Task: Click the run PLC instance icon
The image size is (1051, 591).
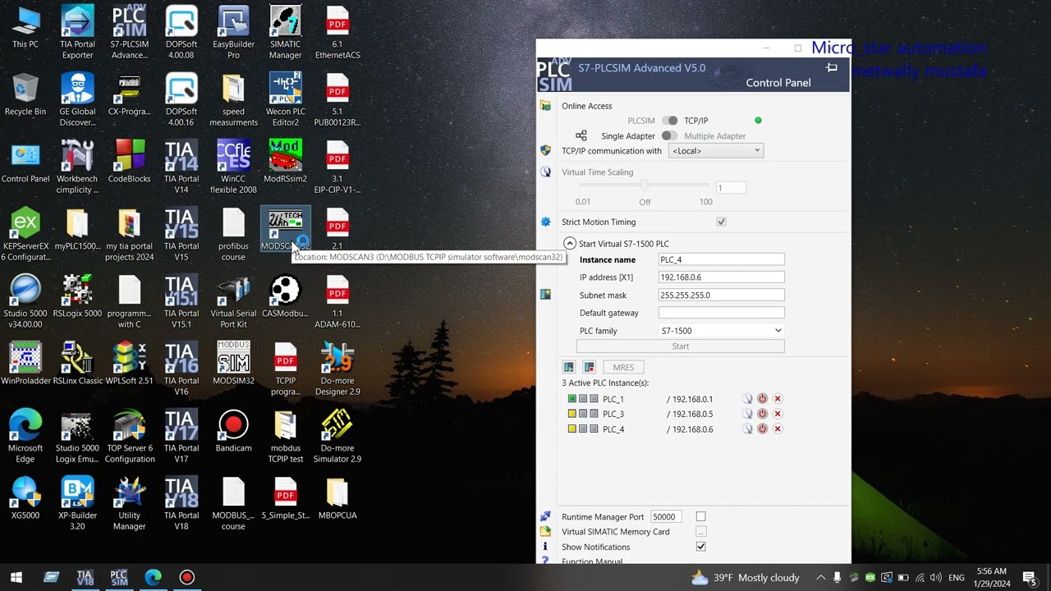Action: [568, 367]
